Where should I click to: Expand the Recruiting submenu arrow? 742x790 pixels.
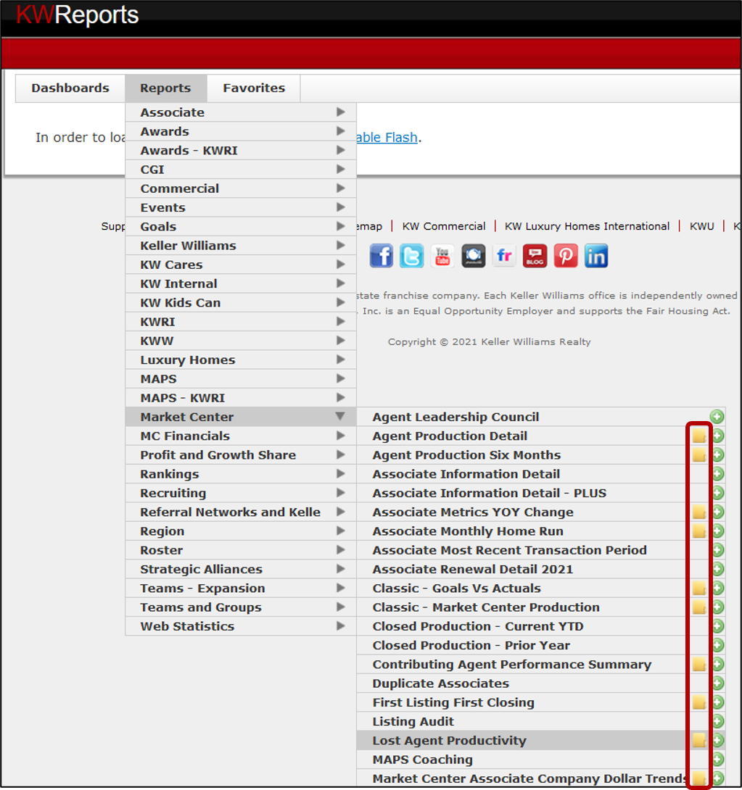pos(341,493)
